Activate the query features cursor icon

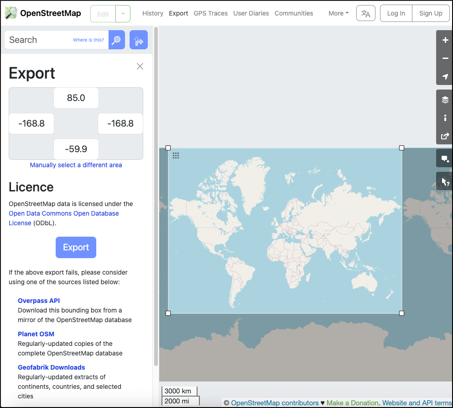click(445, 182)
